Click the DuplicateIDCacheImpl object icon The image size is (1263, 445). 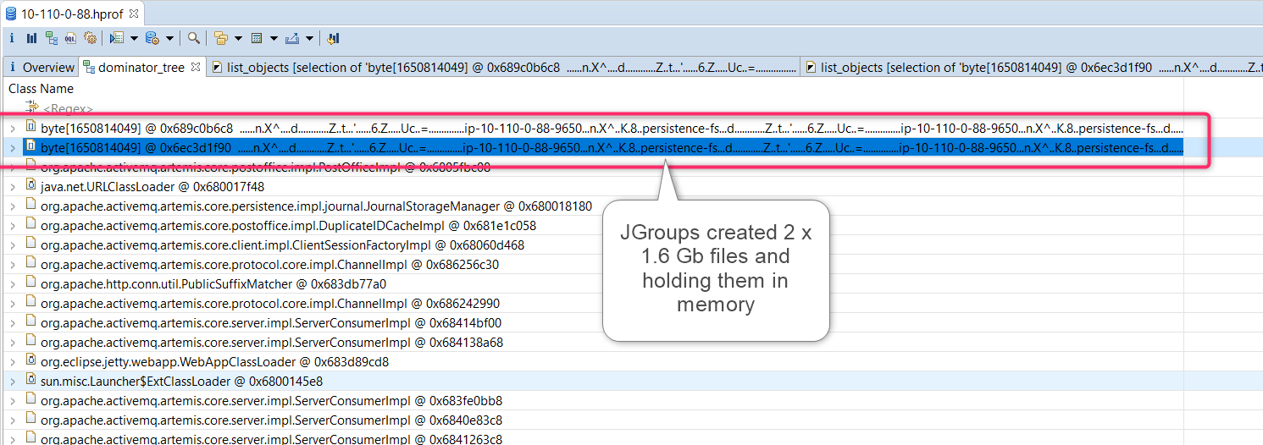pyautogui.click(x=31, y=224)
